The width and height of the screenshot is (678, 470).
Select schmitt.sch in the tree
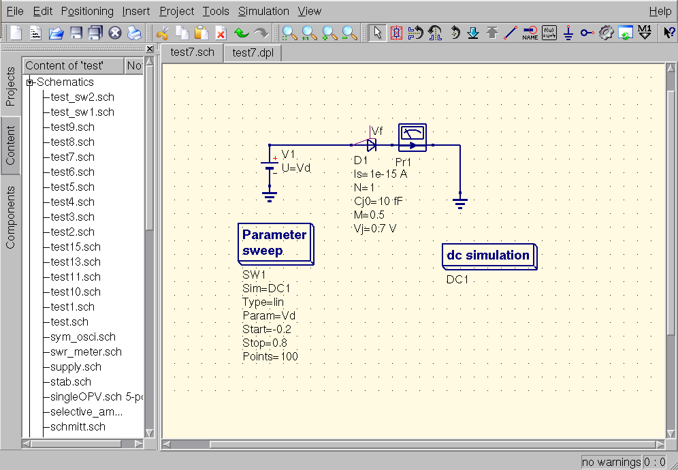click(x=78, y=426)
